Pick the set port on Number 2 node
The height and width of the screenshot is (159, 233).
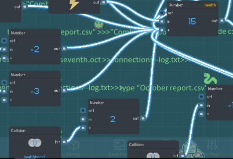(x=83, y=110)
